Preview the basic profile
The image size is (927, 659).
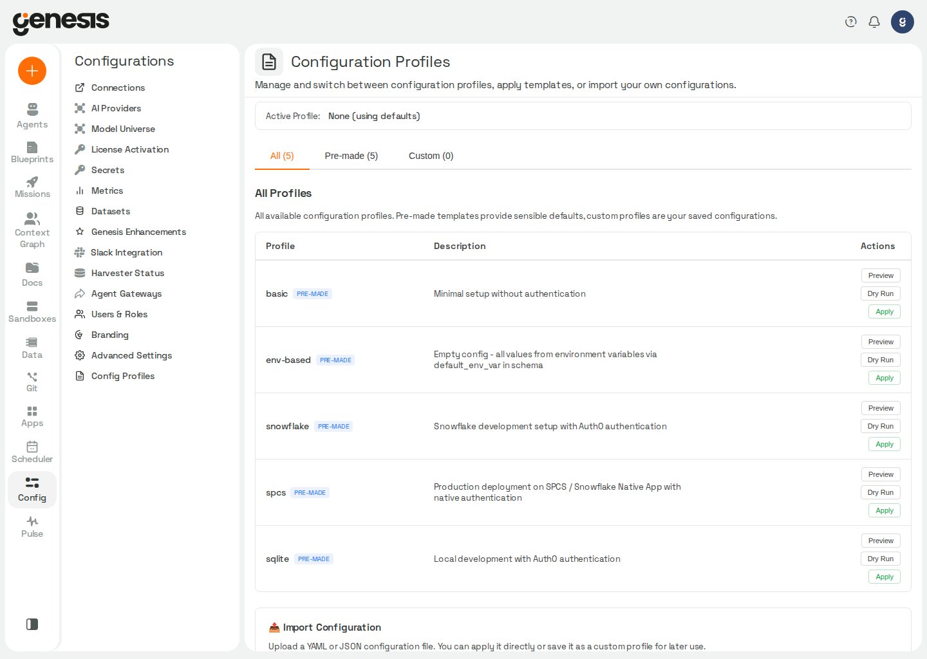881,275
